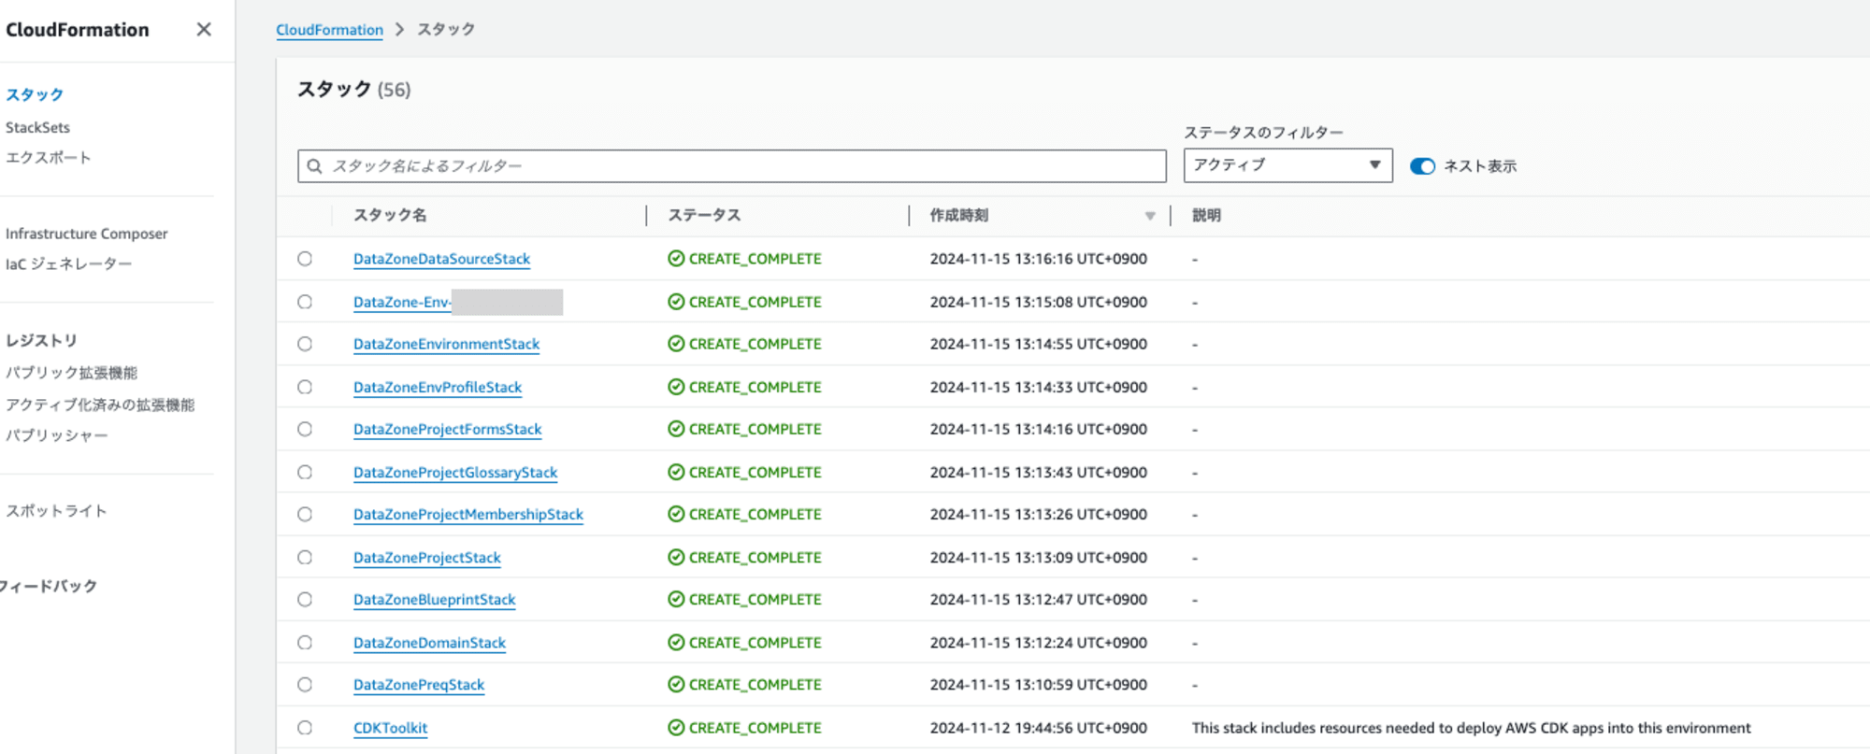Open the CDKToolkit stack link
This screenshot has width=1870, height=754.
[x=390, y=728]
